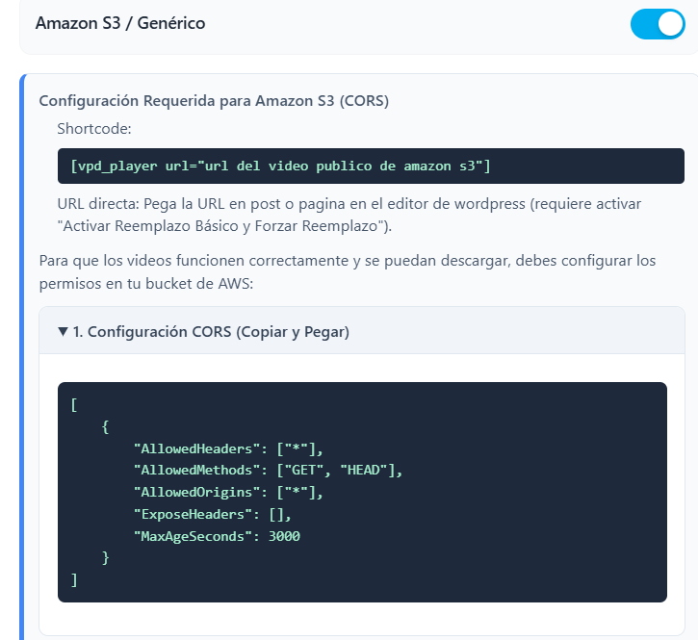Collapse the CORS section disclosure triangle
This screenshot has height=640, width=698.
coord(63,332)
